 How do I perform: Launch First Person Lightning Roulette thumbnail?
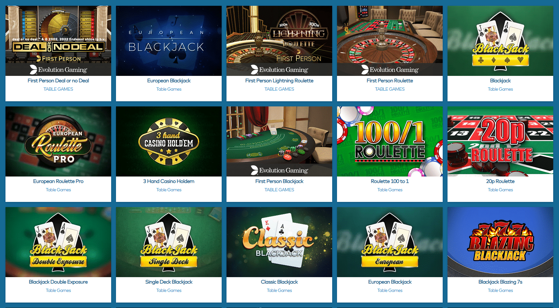point(279,41)
